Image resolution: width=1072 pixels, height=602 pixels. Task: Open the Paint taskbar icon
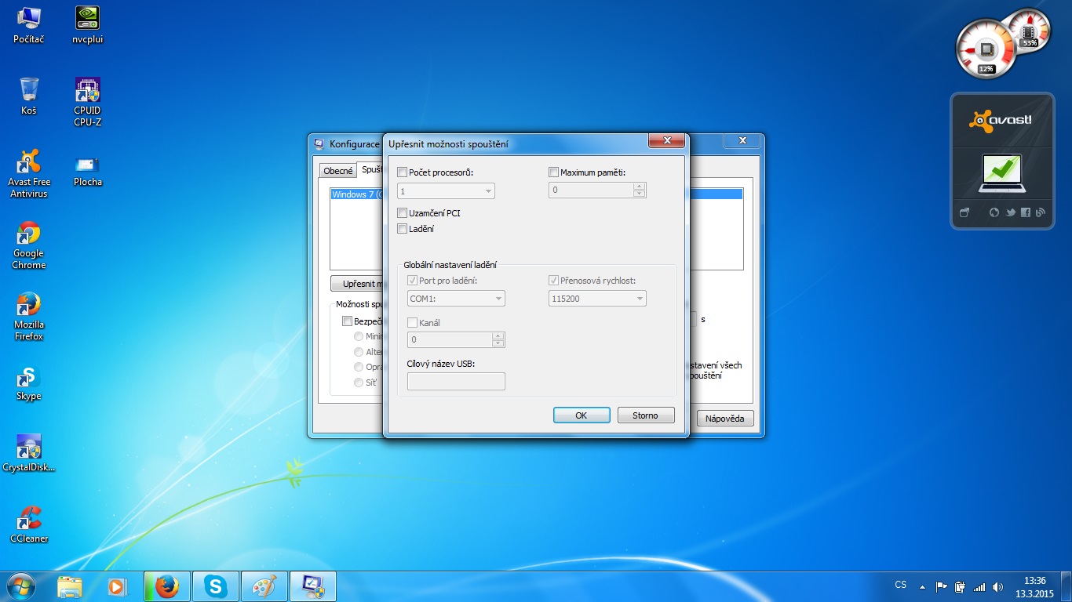[x=264, y=586]
